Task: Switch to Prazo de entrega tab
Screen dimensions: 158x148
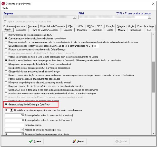Action: click(146, 26)
